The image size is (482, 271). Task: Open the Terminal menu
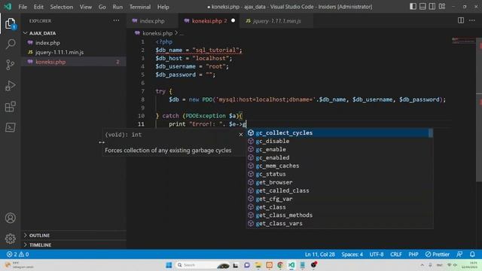point(140,7)
